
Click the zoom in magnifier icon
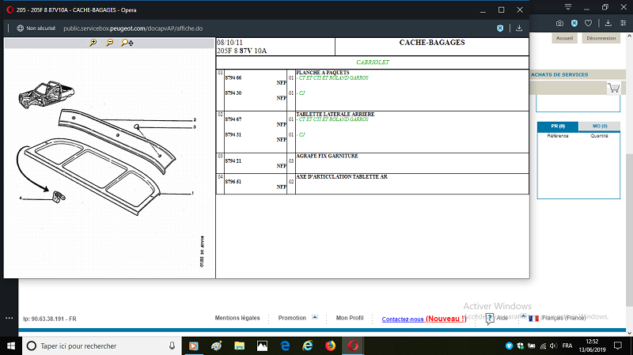pos(93,43)
